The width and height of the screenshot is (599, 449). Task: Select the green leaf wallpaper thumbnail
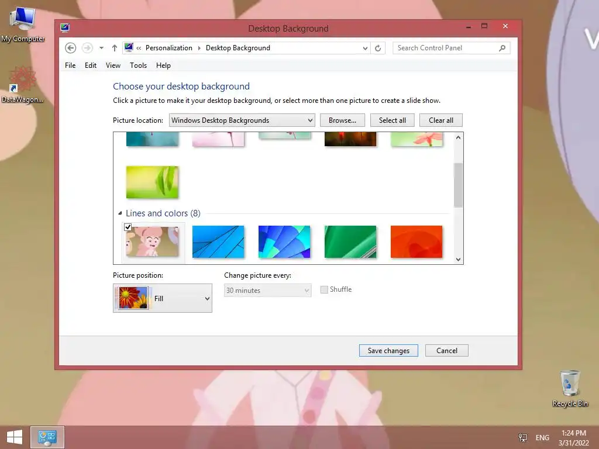152,182
